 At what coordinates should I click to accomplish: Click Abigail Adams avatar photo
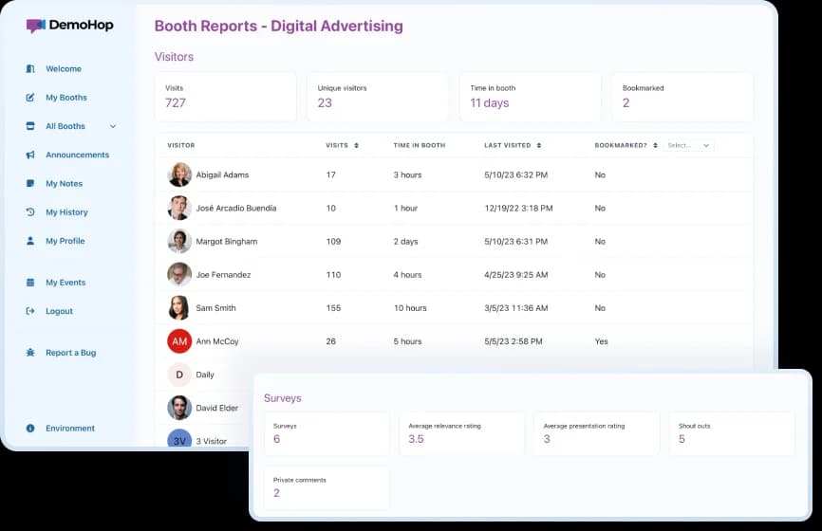179,174
